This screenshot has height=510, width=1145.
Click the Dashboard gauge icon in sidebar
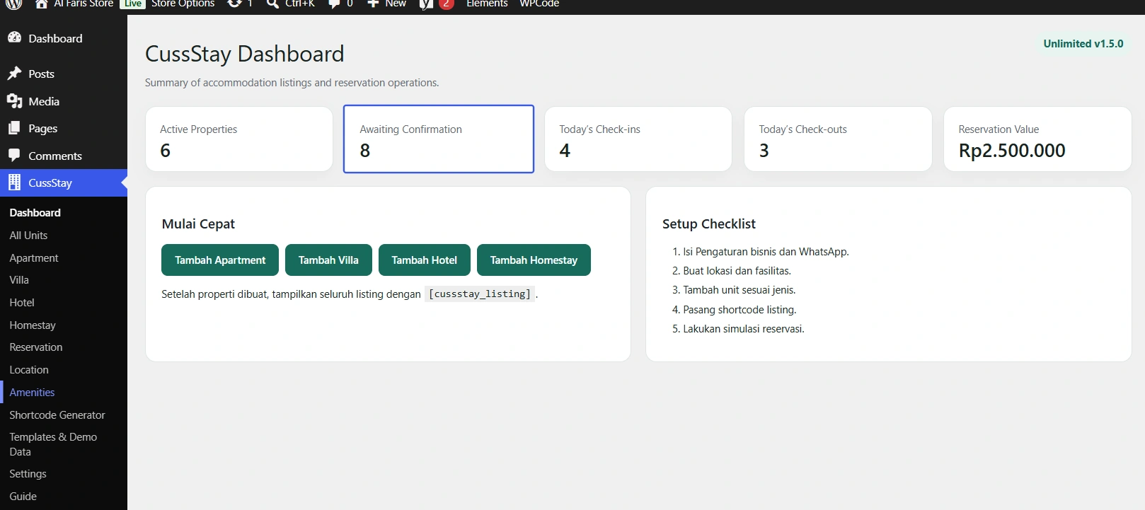point(14,37)
